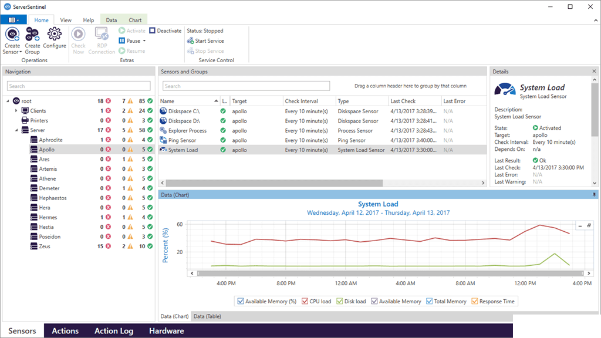The image size is (601, 338).
Task: Switch to the View ribbon tab
Action: (66, 20)
